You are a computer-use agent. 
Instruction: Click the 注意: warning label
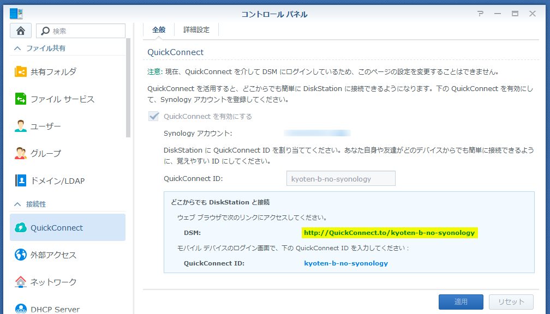click(x=155, y=72)
